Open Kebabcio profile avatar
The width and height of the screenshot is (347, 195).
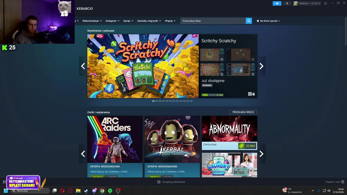295,3
